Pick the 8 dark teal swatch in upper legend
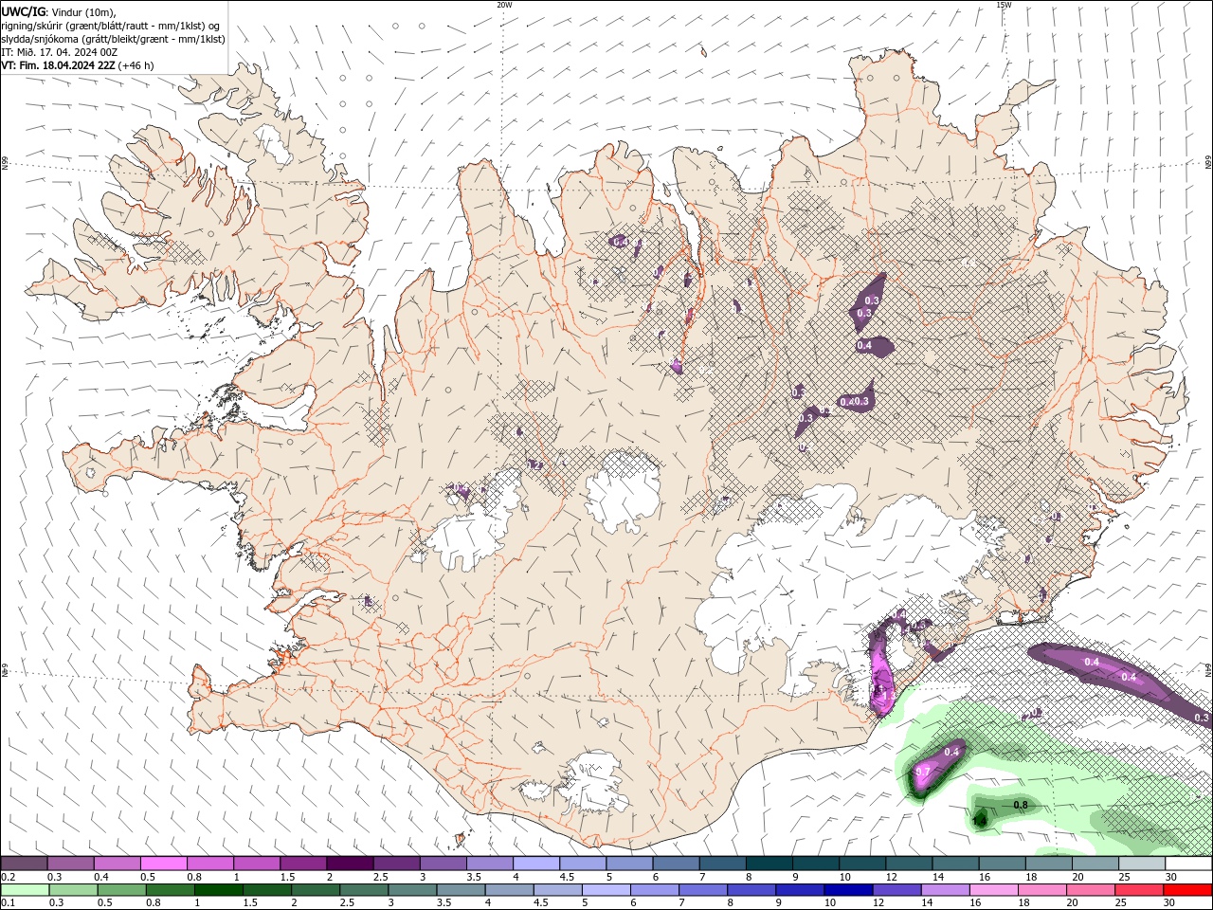This screenshot has height=910, width=1213. click(x=769, y=864)
